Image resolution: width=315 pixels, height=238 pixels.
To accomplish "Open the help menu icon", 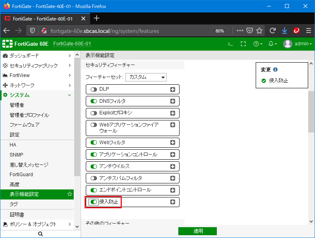I will (x=258, y=44).
